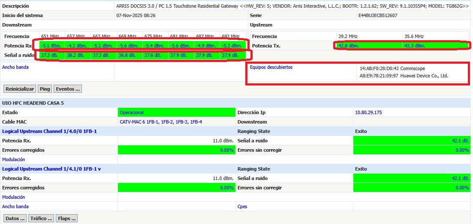Viewport: 473px width, 224px height.
Task: Click Modulación under channel 1/4.0/0
Action: (14, 159)
